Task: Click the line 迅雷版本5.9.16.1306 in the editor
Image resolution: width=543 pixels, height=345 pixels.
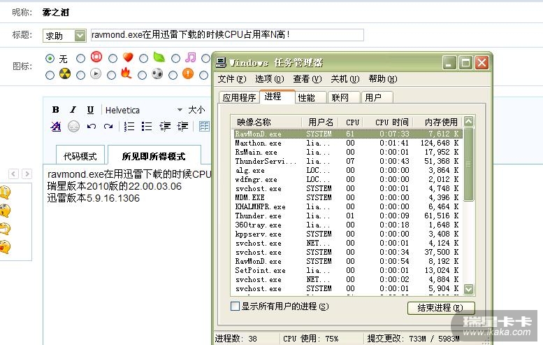Action: tap(94, 198)
